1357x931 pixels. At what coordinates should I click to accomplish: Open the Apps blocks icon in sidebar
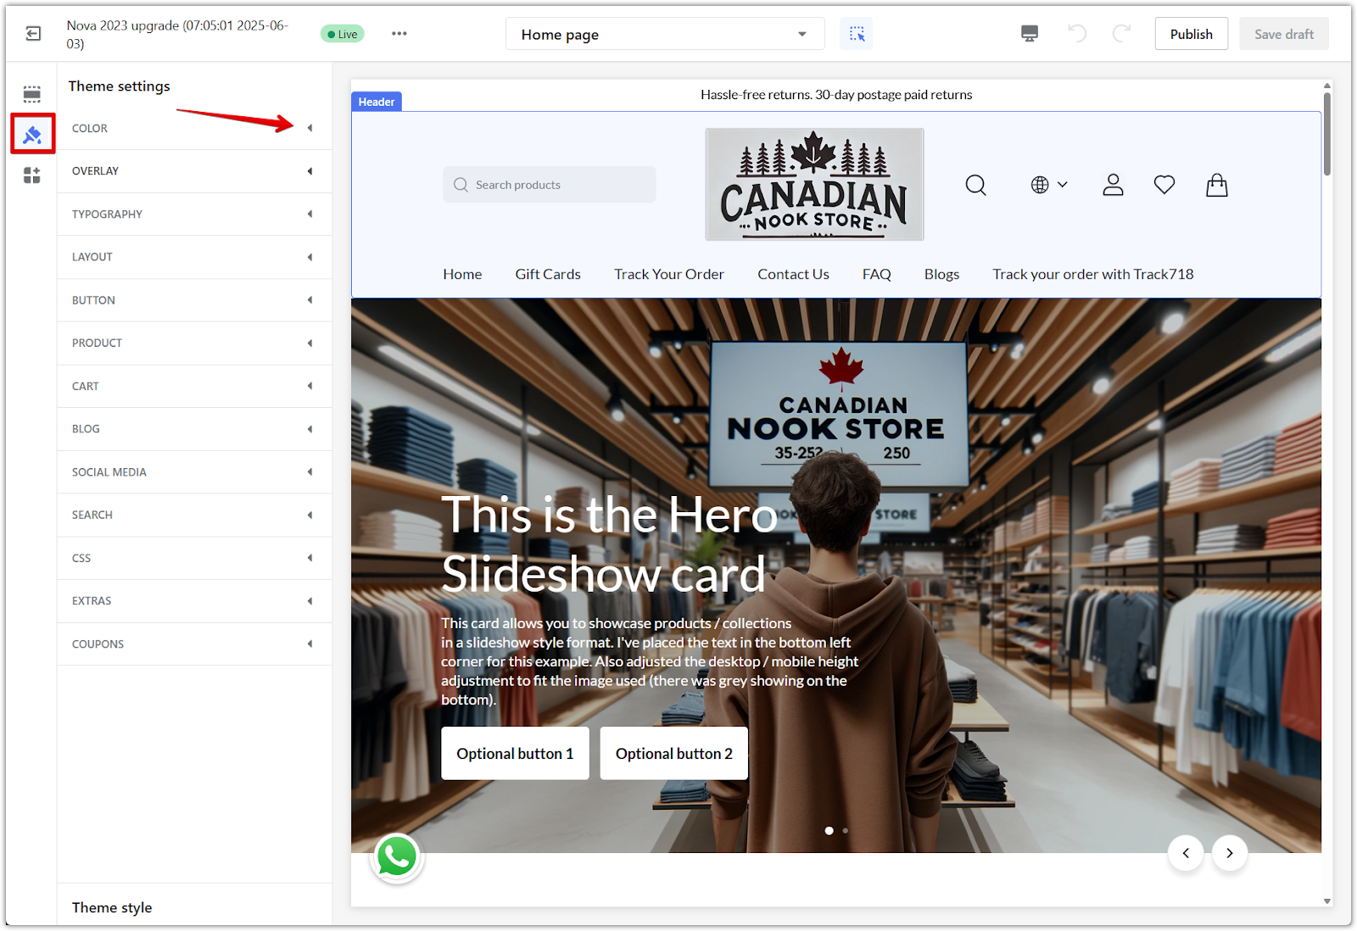[32, 176]
